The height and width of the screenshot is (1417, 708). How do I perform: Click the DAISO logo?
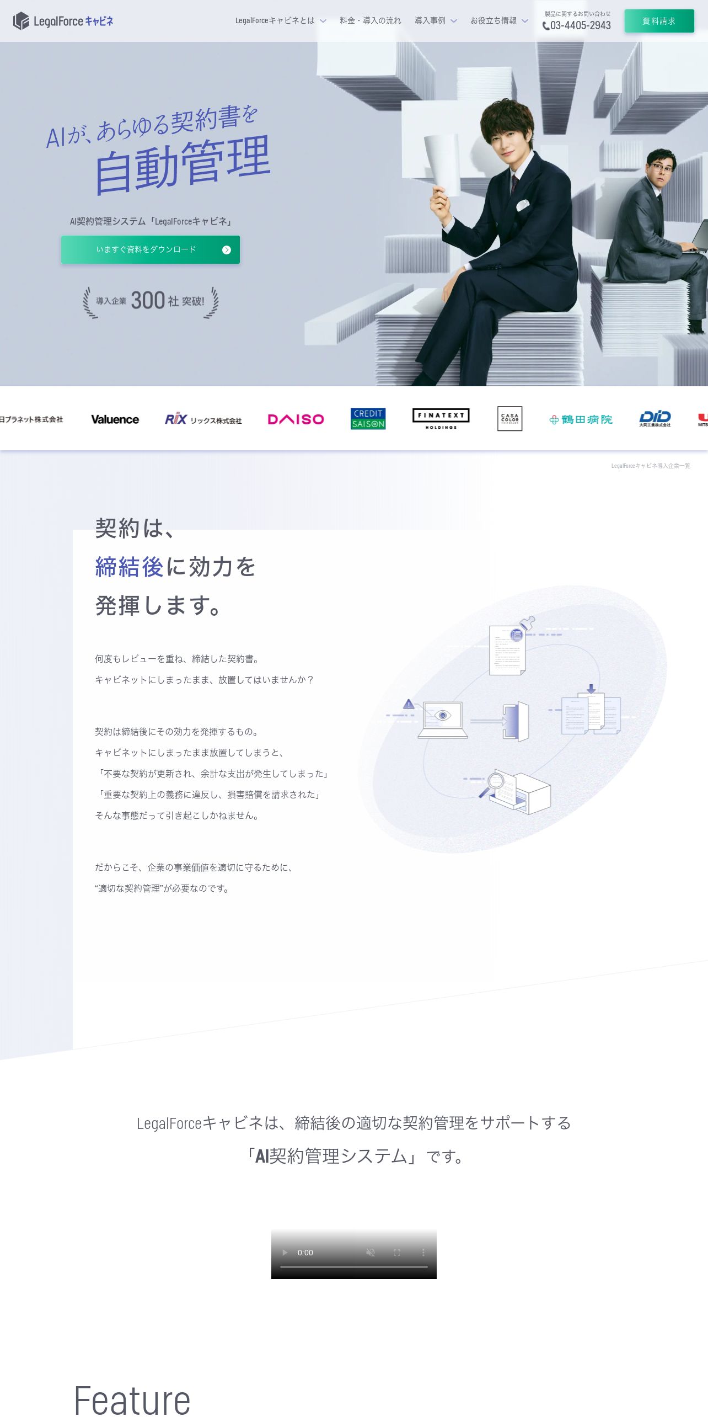coord(296,419)
